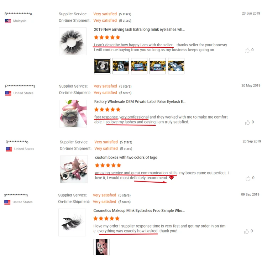Open Cosmetics Makeup Mink Eyelashes product link
This screenshot has height=267, width=267.
[139, 211]
